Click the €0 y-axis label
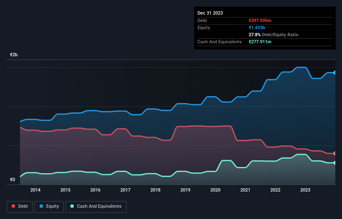The height and width of the screenshot is (219, 342). coord(12,179)
